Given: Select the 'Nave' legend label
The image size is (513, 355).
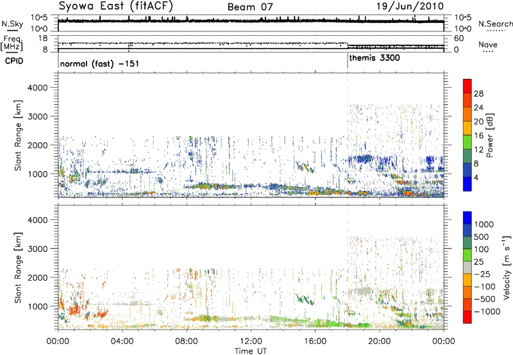Looking at the screenshot, I should tap(488, 45).
